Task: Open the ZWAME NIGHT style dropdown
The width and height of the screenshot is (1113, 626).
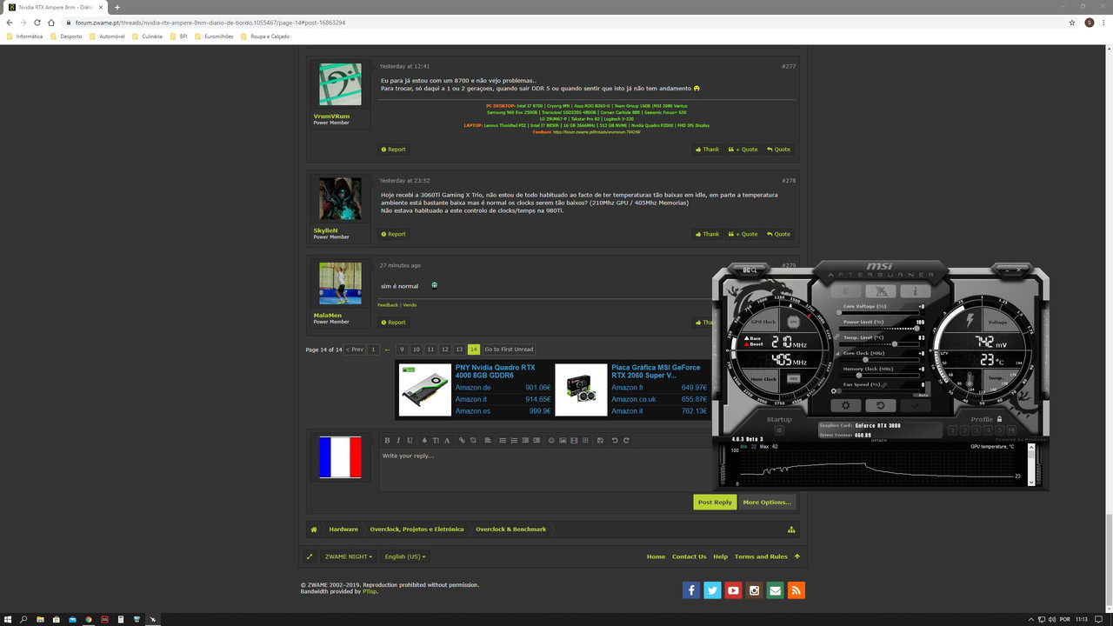Action: click(x=349, y=556)
